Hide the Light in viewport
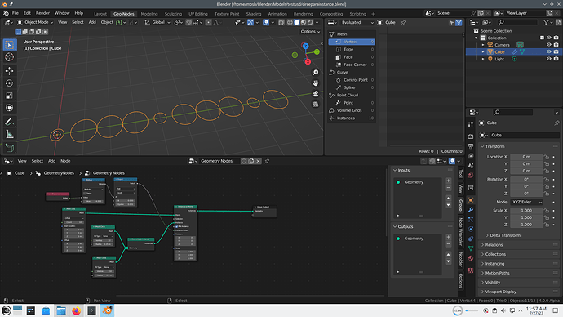 [548, 59]
